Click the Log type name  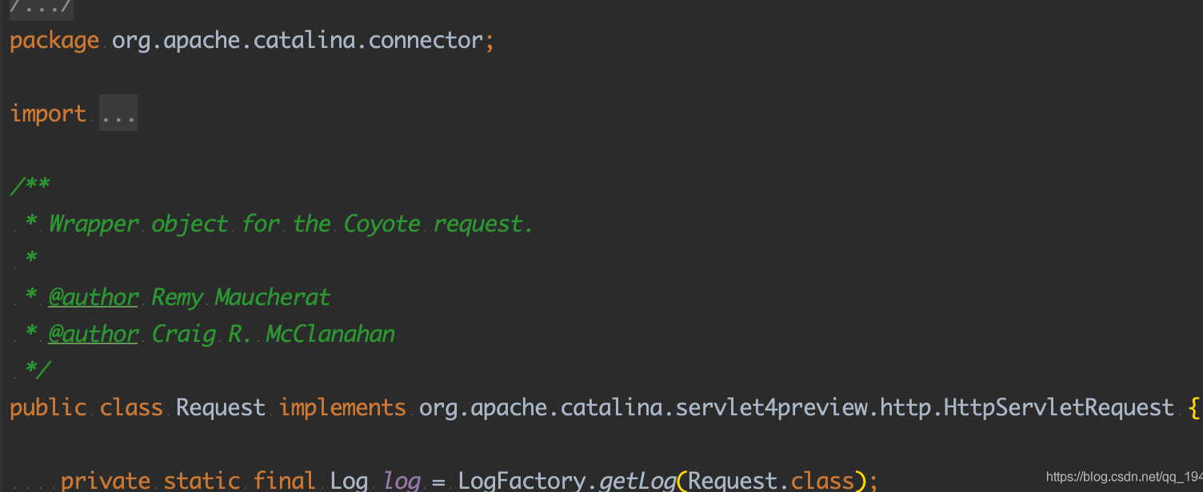349,481
